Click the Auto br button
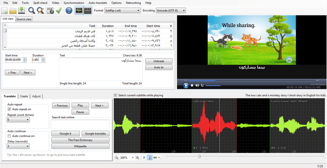327x168 pixels. (x=159, y=68)
